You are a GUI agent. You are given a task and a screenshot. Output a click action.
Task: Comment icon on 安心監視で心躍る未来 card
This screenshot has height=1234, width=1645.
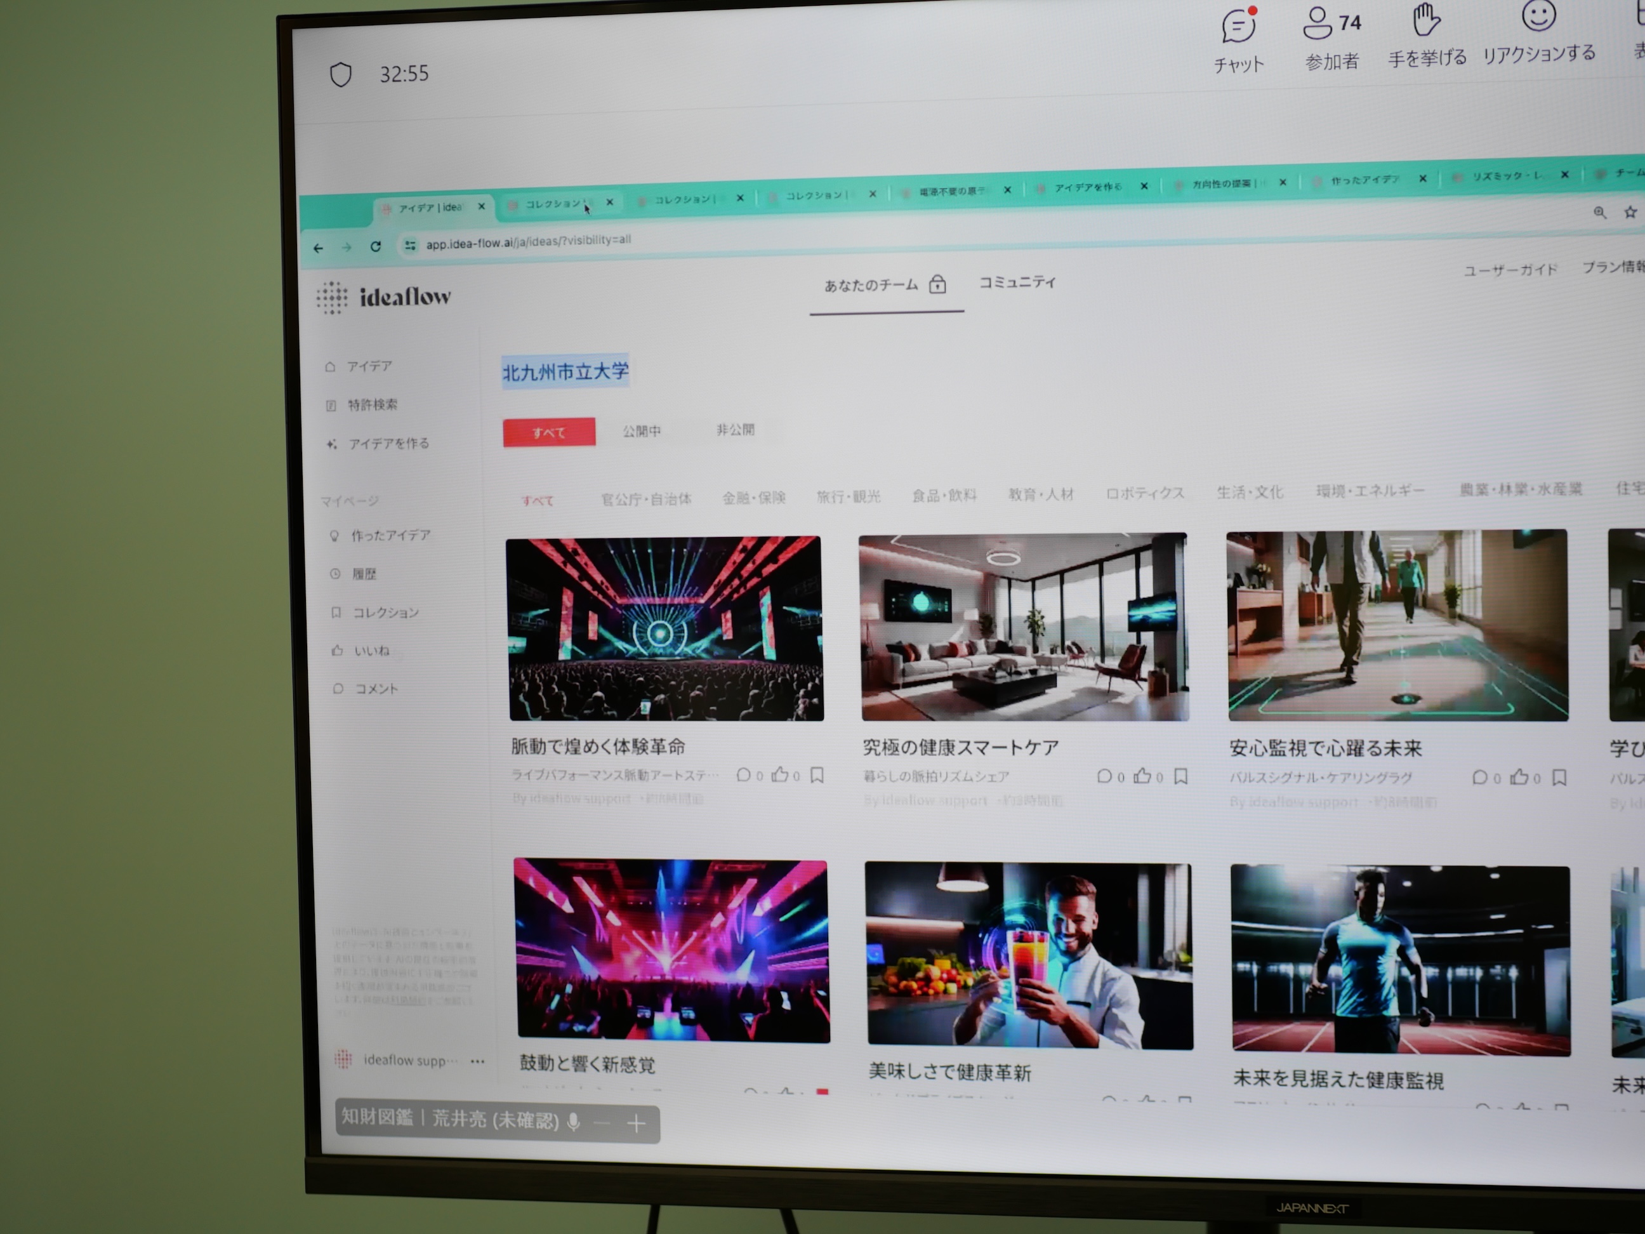tap(1479, 778)
